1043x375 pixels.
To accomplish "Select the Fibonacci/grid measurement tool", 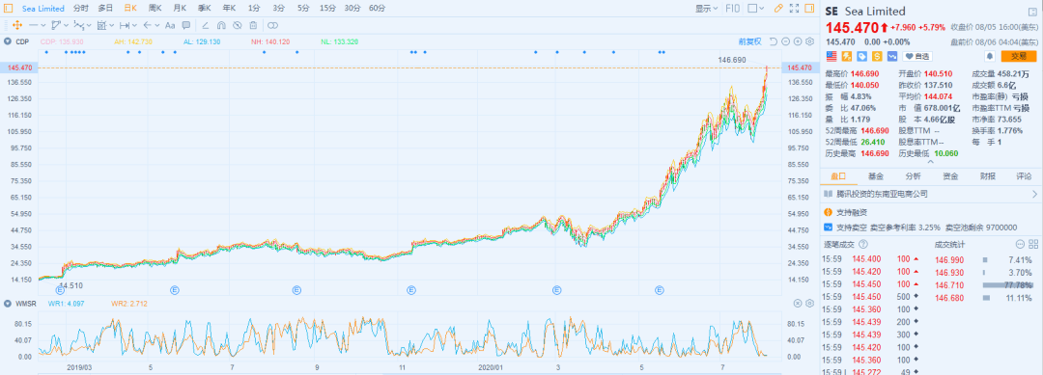I will pyautogui.click(x=101, y=25).
